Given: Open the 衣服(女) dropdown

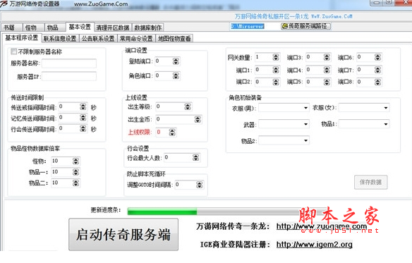Looking at the screenshot, I should coord(386,108).
